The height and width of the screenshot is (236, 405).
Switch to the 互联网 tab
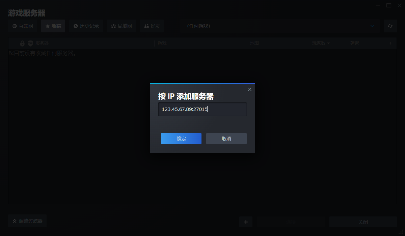click(x=22, y=26)
